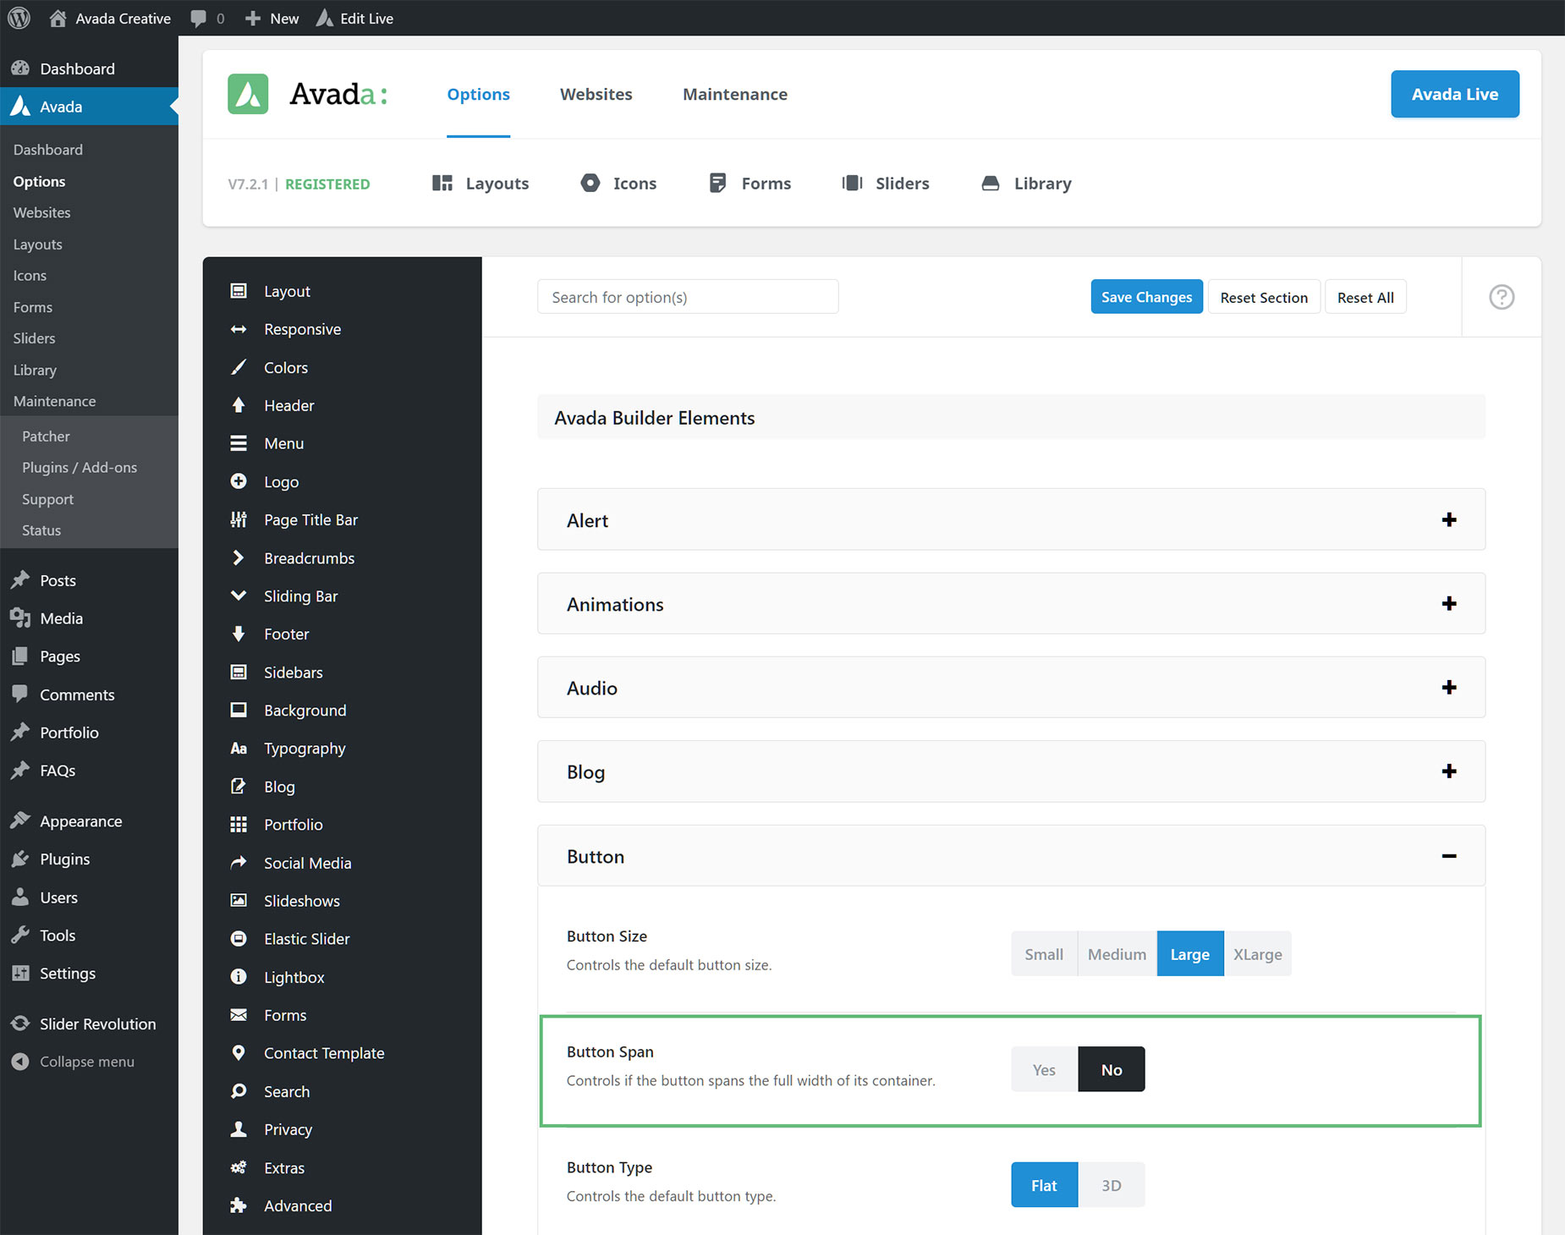
Task: Click the Search for option(s) field
Action: pyautogui.click(x=687, y=297)
